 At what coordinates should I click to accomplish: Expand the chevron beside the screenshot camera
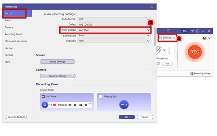click(209, 38)
